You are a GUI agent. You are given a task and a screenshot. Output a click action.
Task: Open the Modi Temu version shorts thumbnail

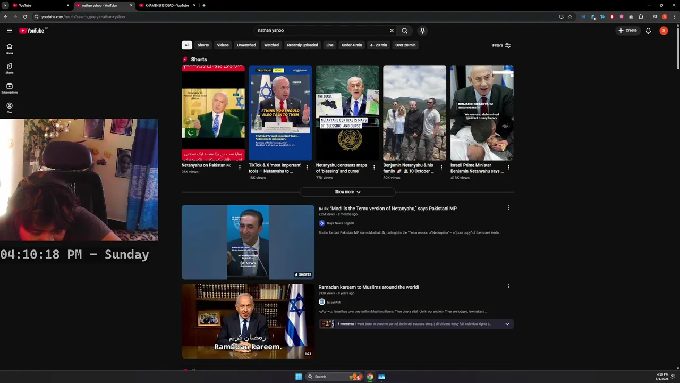[x=248, y=242]
